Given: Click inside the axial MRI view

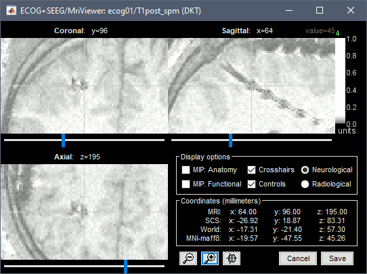Looking at the screenshot, I should point(84,212).
